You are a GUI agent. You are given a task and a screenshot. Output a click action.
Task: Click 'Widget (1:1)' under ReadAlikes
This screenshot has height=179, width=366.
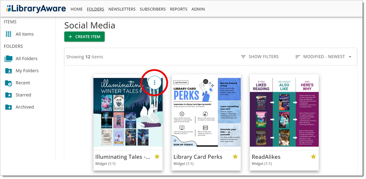tap(262, 164)
